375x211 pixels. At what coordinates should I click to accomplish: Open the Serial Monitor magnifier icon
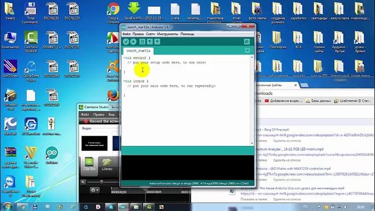pos(247,42)
